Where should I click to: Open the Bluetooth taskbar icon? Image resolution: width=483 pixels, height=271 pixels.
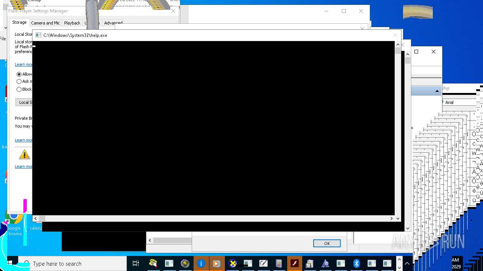(356, 263)
